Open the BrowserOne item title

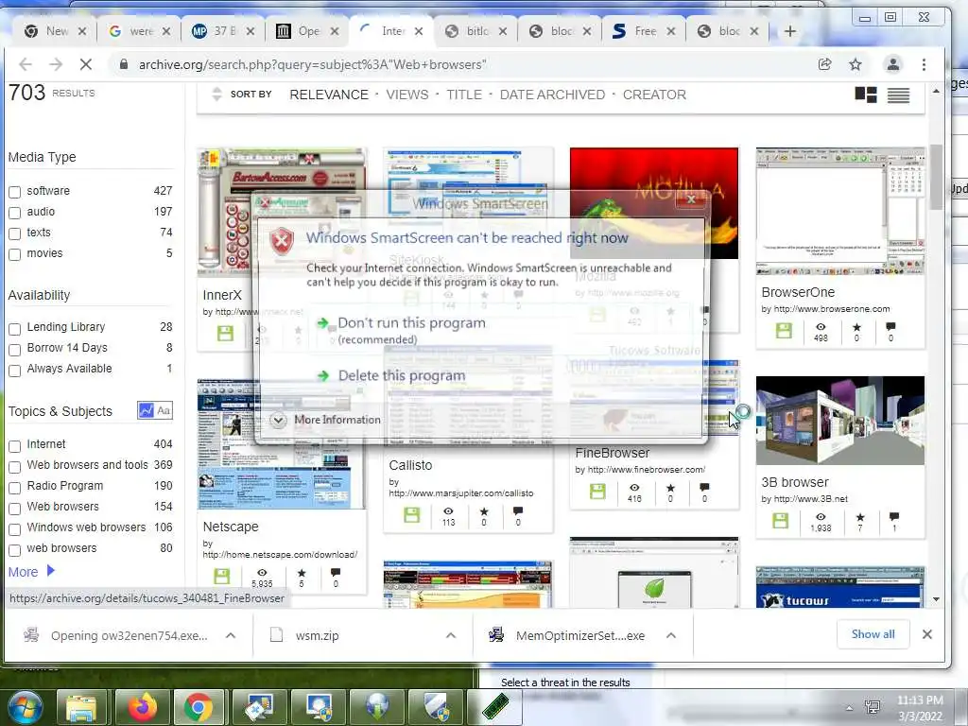pos(798,292)
